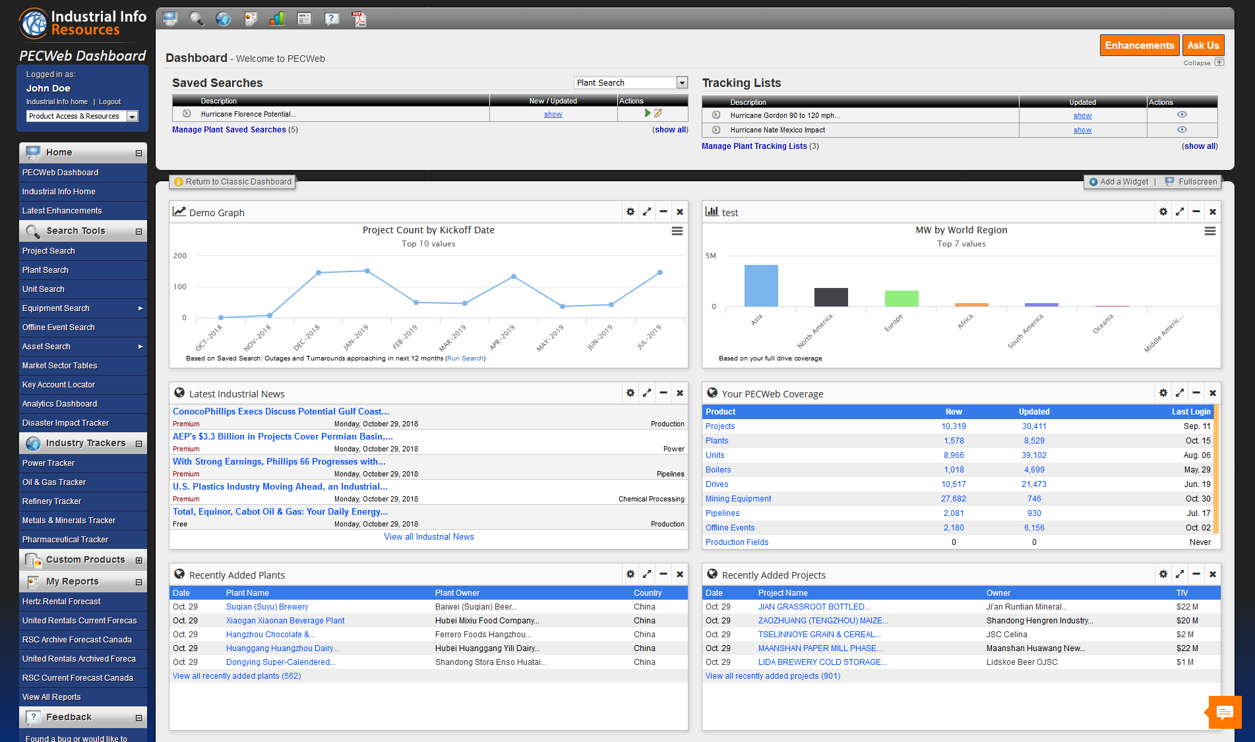Click the help question-mark toolbar icon
This screenshot has height=742, width=1255.
tap(332, 18)
